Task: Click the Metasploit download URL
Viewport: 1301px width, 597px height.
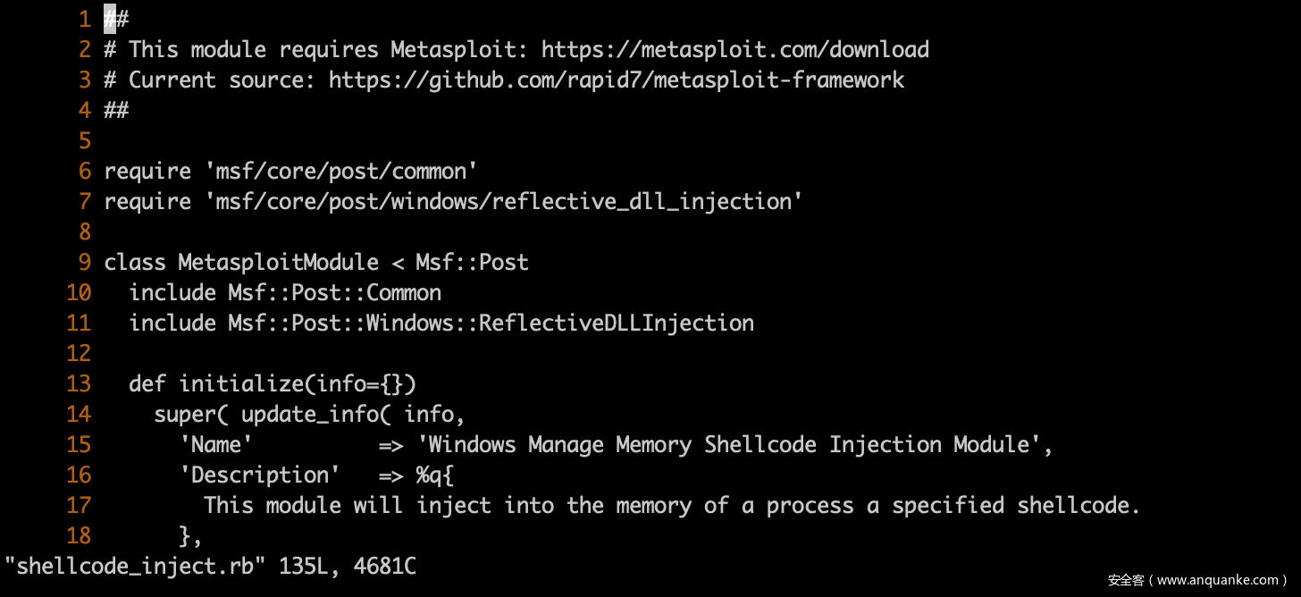Action: click(734, 49)
